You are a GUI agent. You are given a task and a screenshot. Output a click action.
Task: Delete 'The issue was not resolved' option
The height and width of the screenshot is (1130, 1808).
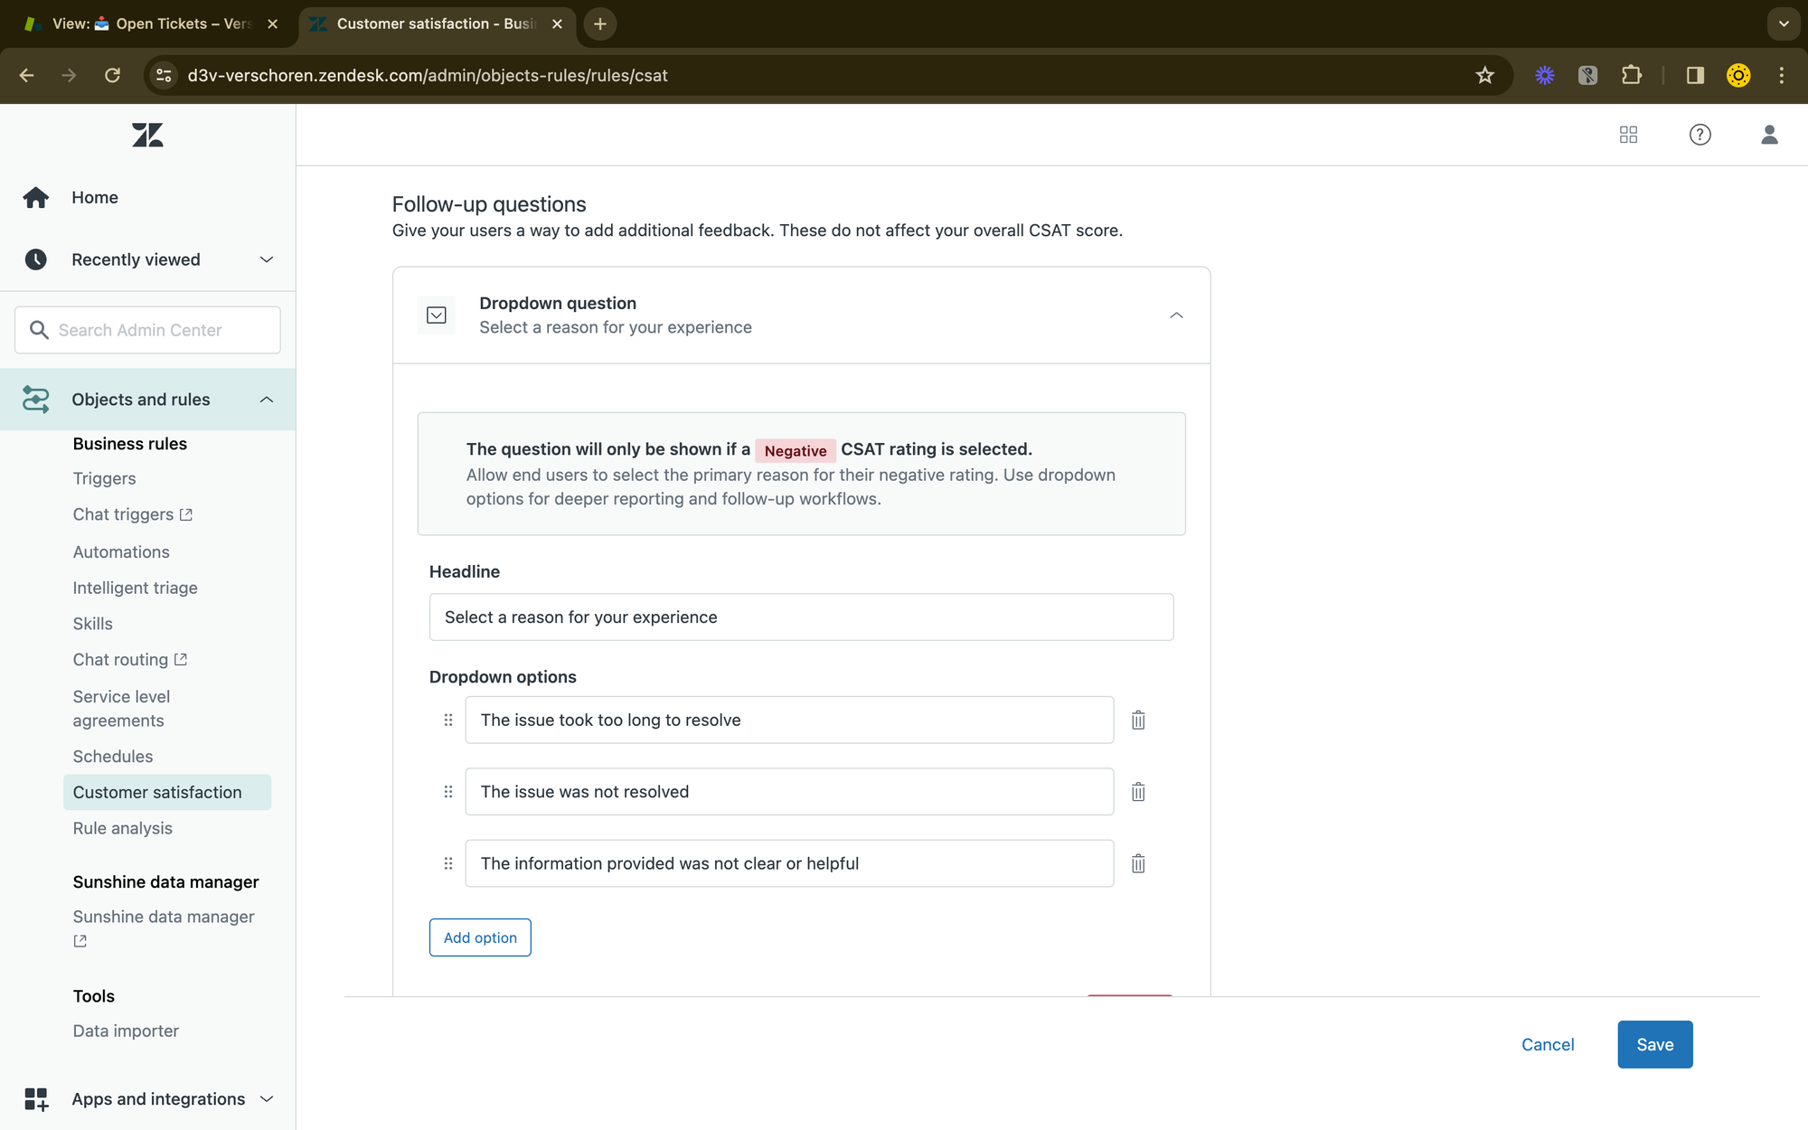(x=1138, y=792)
